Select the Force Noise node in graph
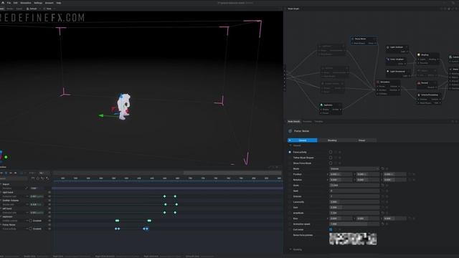Viewport: 459px width, 258px height. (364, 41)
